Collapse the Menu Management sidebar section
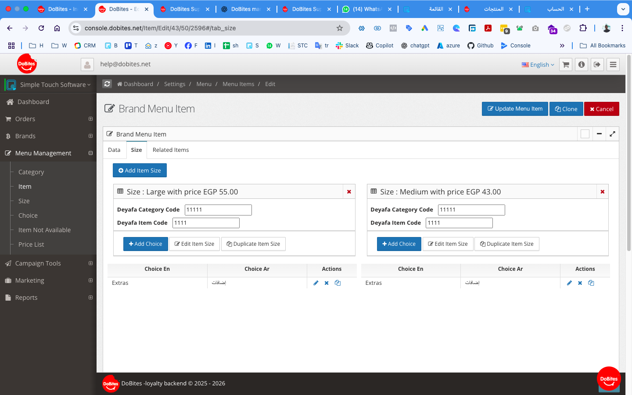 [x=90, y=153]
